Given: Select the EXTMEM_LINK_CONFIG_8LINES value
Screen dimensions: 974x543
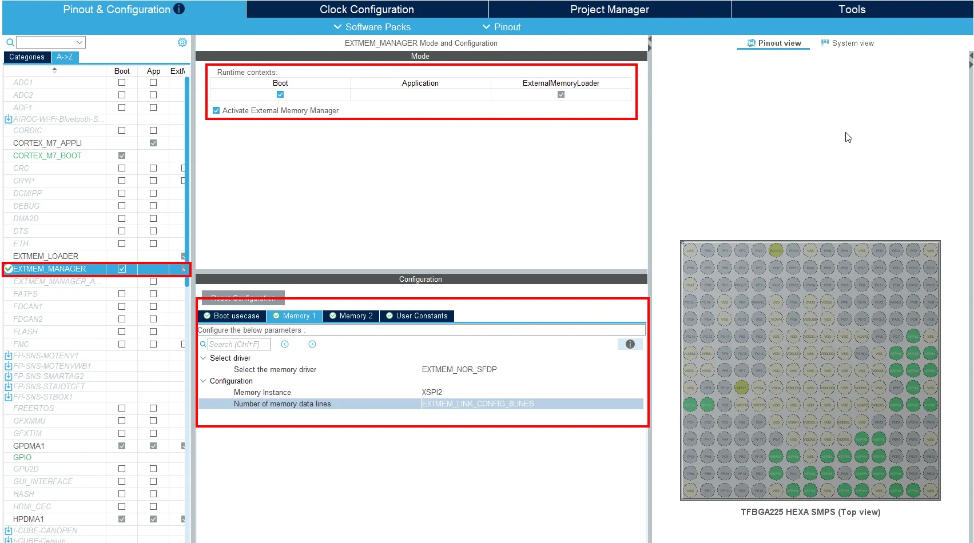Looking at the screenshot, I should (x=478, y=404).
